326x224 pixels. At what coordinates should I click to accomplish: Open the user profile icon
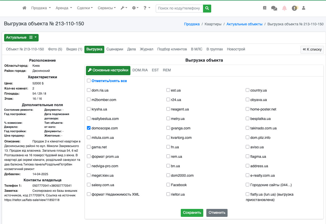point(304,8)
